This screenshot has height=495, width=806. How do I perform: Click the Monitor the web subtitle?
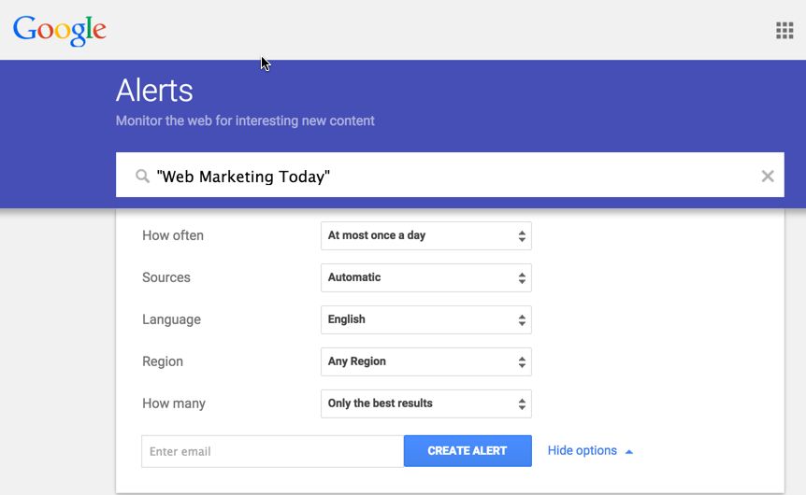(x=245, y=121)
